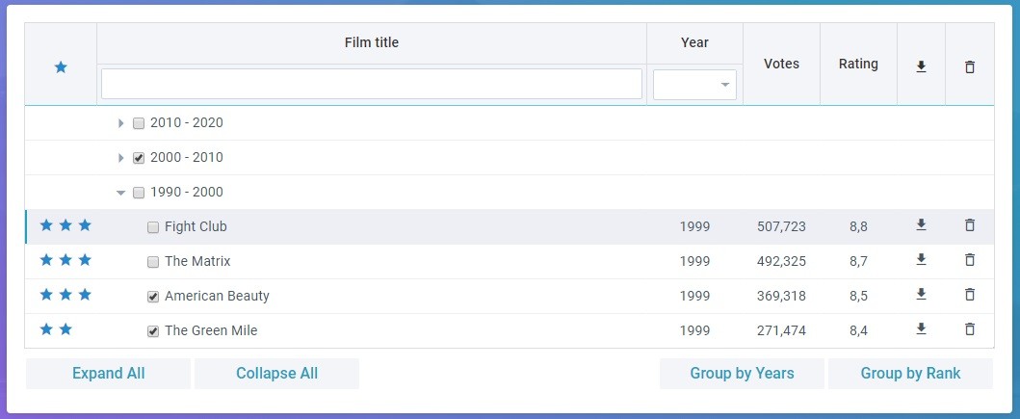Image resolution: width=1020 pixels, height=419 pixels.
Task: Click the star rating for Fight Club
Action: click(65, 226)
